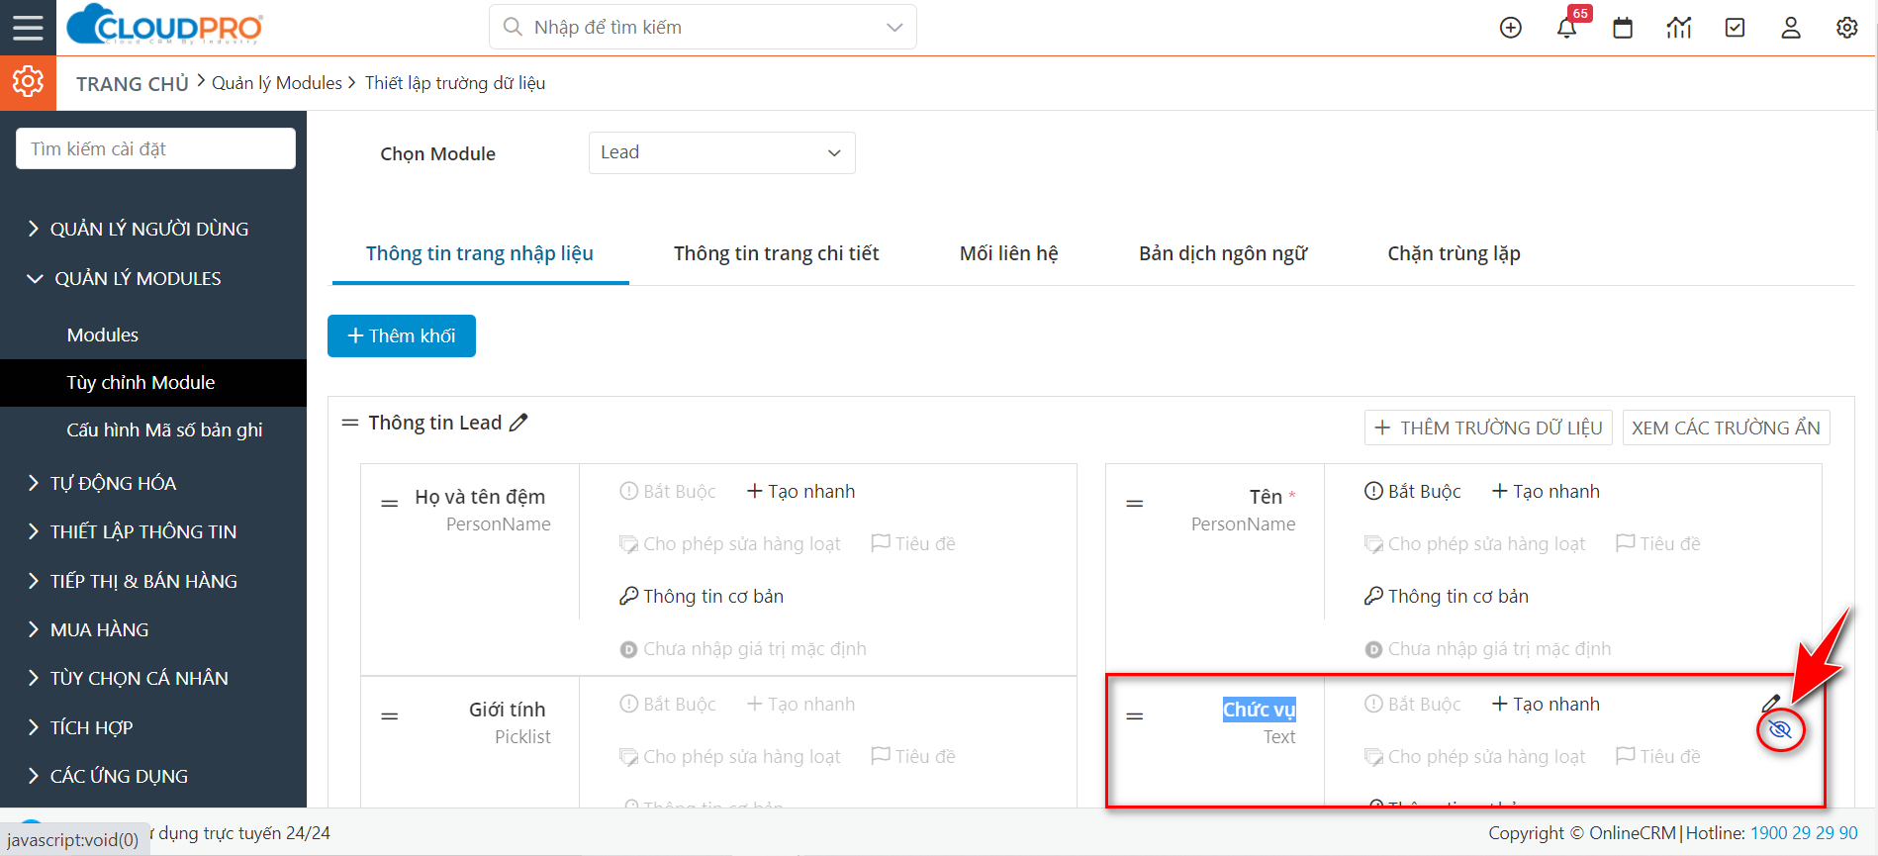The height and width of the screenshot is (856, 1878).
Task: Toggle Tiêu đề for Tên field
Action: click(1658, 544)
